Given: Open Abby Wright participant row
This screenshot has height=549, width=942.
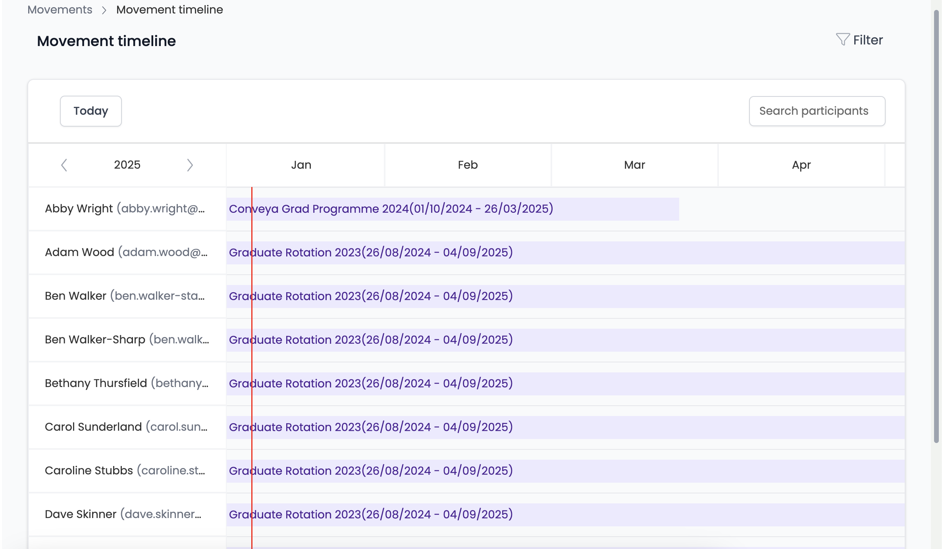Looking at the screenshot, I should click(x=127, y=209).
